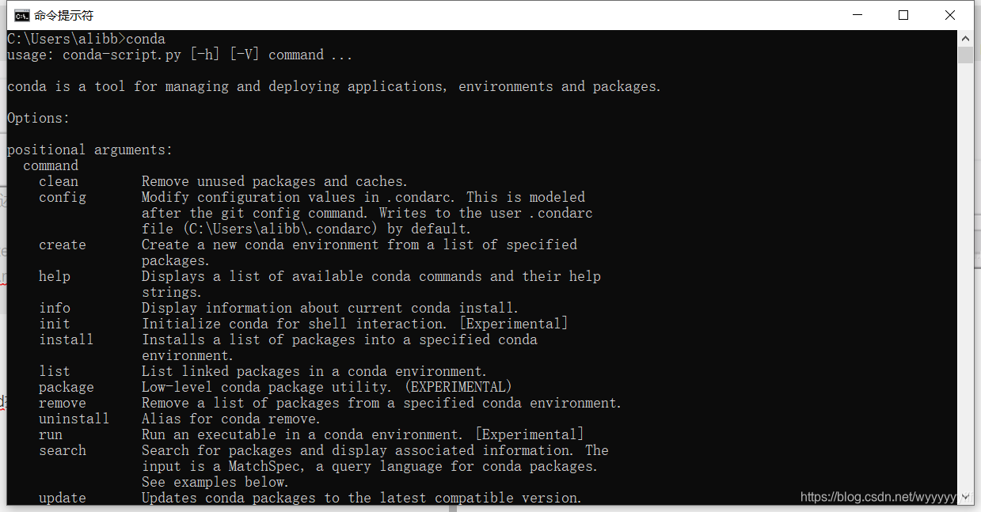Click the 'config' command name

(63, 197)
